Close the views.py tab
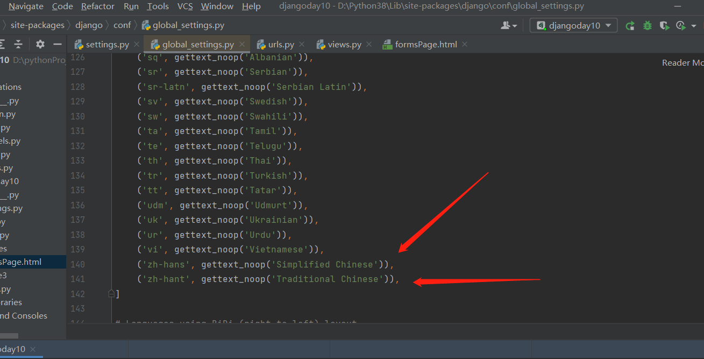Screen dimensions: 704x359 (369, 45)
